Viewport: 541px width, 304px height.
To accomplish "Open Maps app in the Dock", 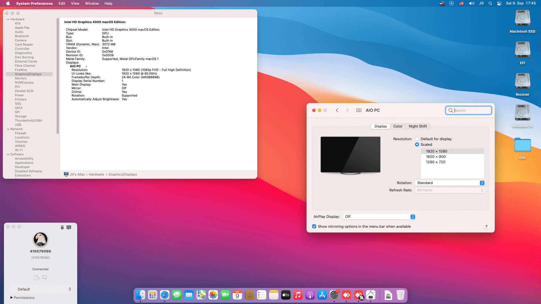I will pos(201,295).
